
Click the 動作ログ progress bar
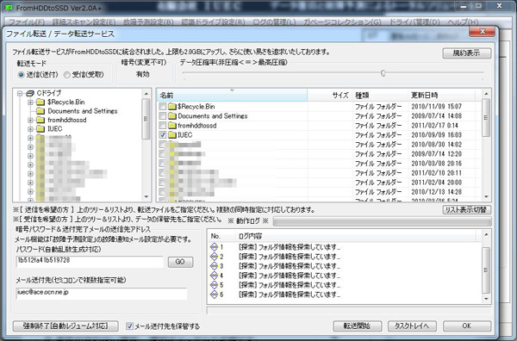382,221
